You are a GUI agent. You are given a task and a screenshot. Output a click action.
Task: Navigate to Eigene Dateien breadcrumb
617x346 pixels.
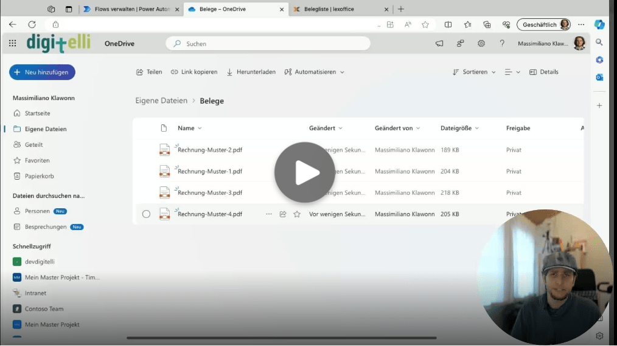tap(161, 101)
